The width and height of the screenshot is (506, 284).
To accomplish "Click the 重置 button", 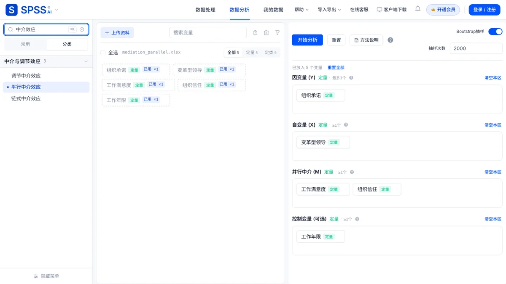I will click(336, 40).
